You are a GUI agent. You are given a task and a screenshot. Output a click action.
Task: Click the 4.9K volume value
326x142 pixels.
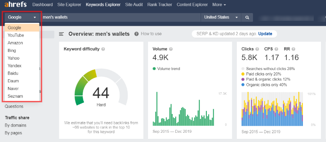160,58
